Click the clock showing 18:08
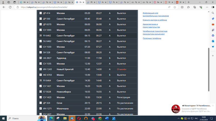Image resolution: width=216 pixels, height=121 pixels. click(204, 117)
